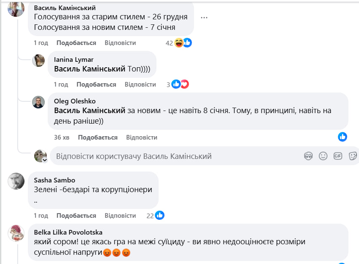Click the 36 хв timestamp link
This screenshot has height=264, width=359.
point(62,137)
